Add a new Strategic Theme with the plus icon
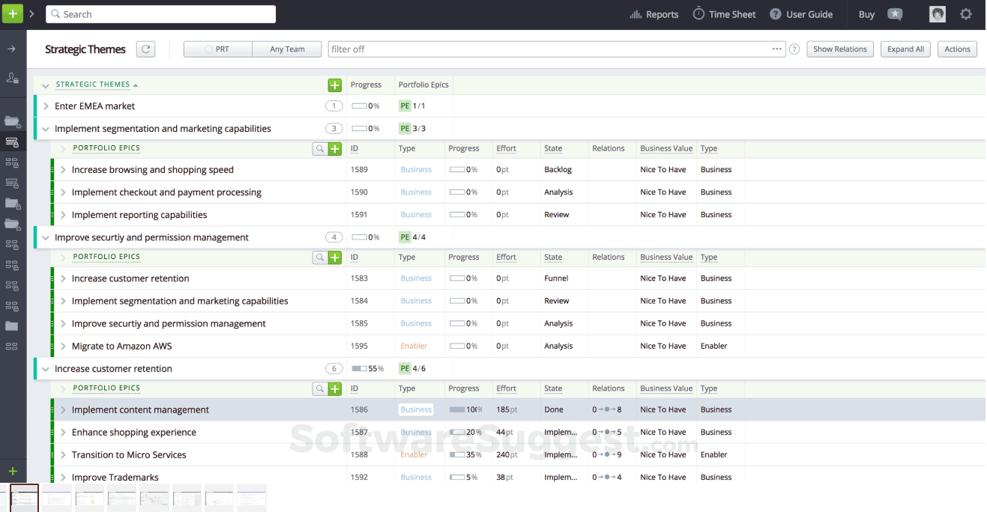The height and width of the screenshot is (512, 987). click(x=334, y=85)
